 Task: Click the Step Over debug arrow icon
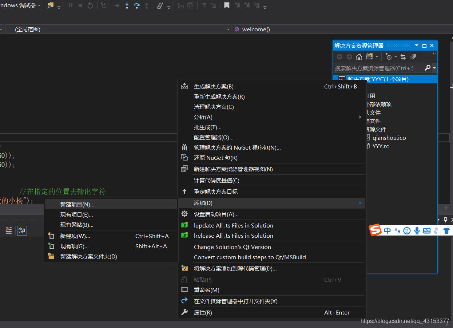click(x=137, y=5)
